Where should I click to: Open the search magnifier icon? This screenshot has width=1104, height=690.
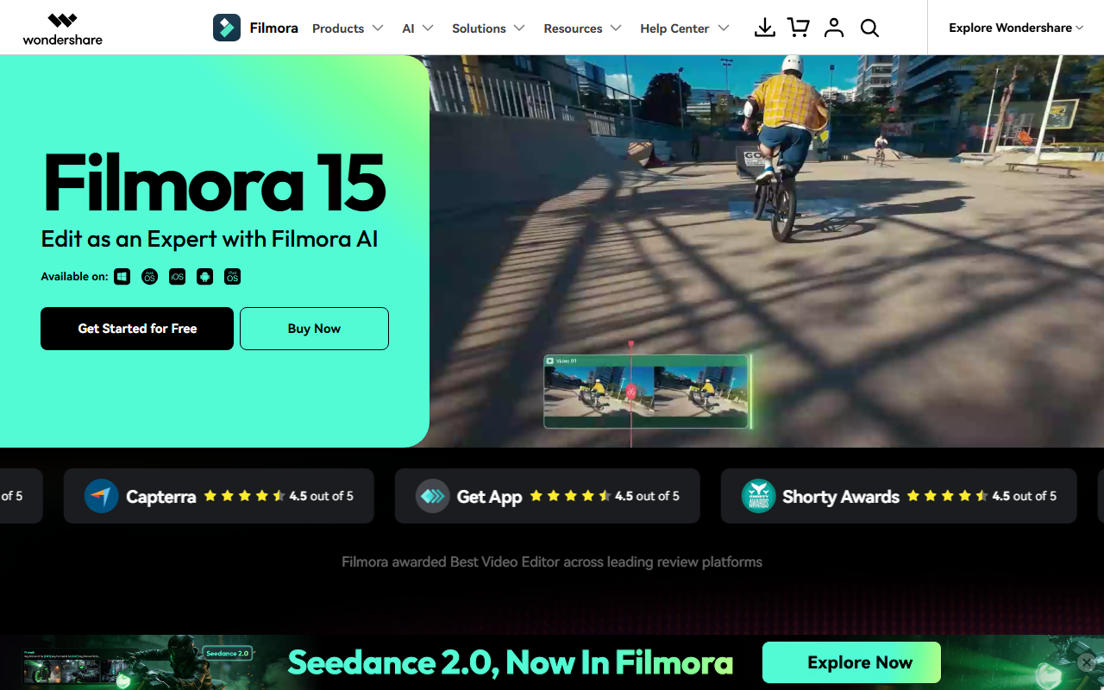(x=869, y=28)
